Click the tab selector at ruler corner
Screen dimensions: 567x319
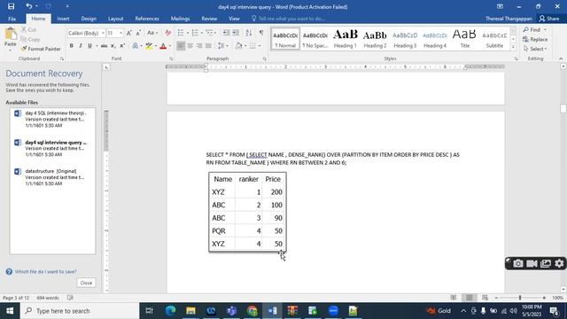[106, 67]
